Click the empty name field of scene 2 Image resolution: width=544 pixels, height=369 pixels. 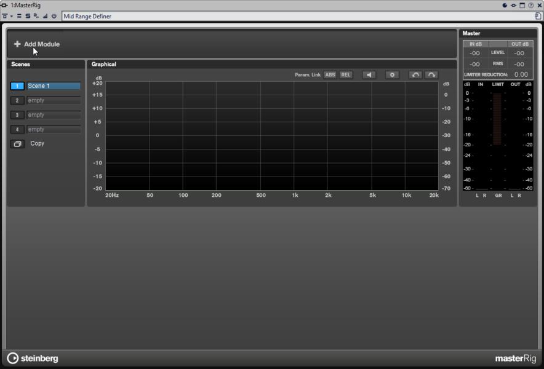pyautogui.click(x=54, y=101)
